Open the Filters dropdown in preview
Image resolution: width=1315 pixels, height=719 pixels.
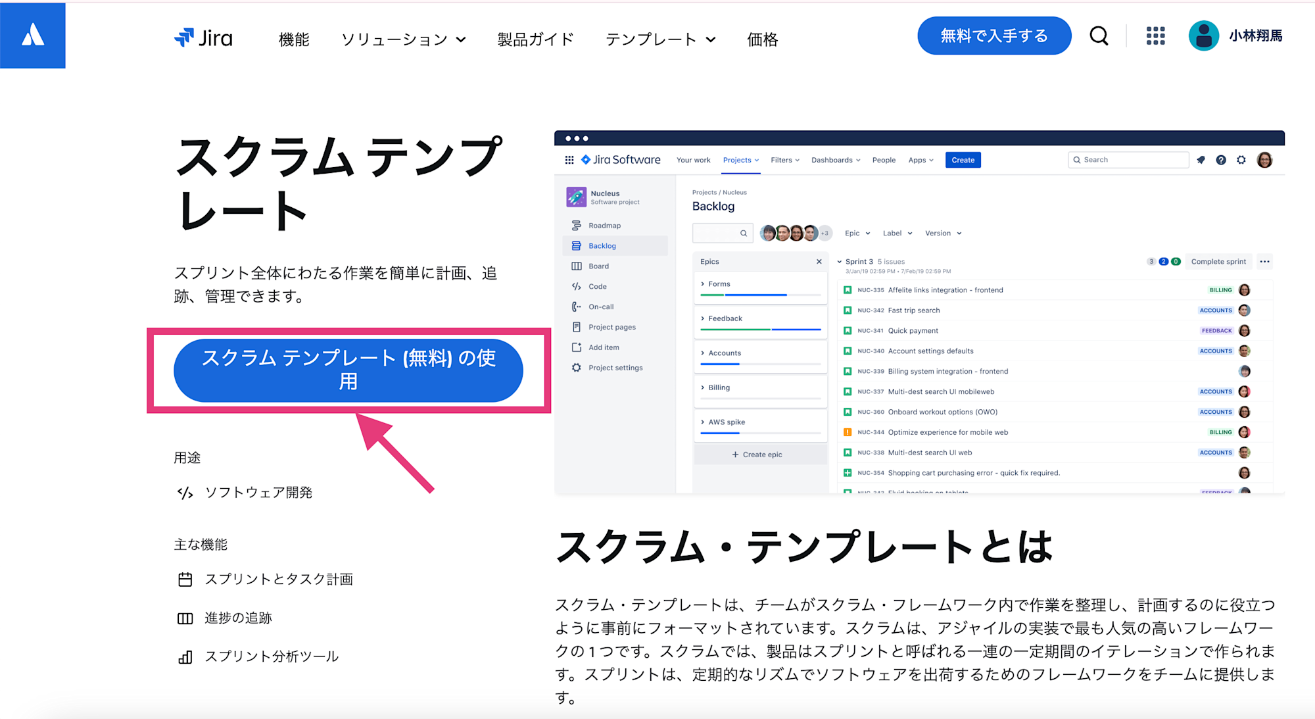785,160
